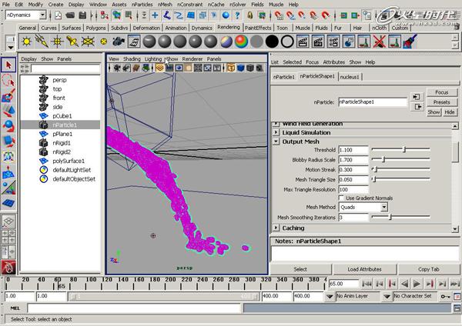Image resolution: width=462 pixels, height=326 pixels.
Task: Click the Presets button
Action: tap(442, 102)
